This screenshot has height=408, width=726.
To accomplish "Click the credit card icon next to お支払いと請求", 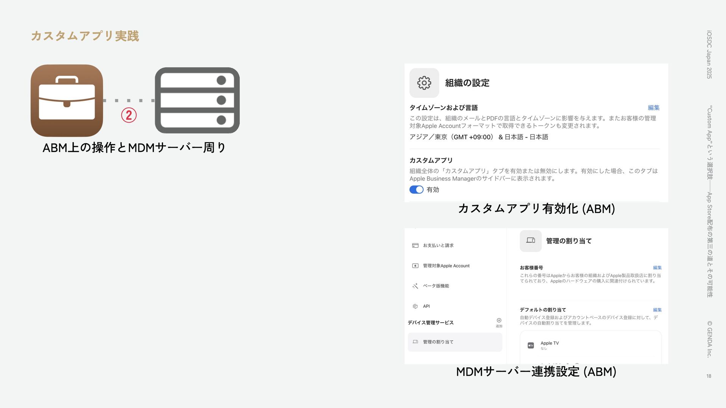I will click(x=415, y=246).
